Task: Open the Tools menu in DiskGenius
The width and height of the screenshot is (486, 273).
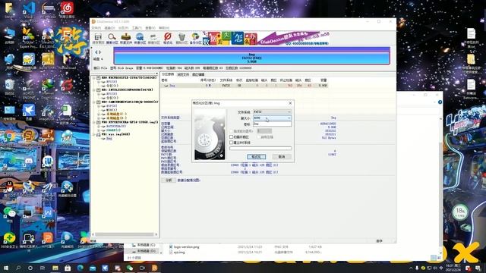Action: tap(137, 28)
